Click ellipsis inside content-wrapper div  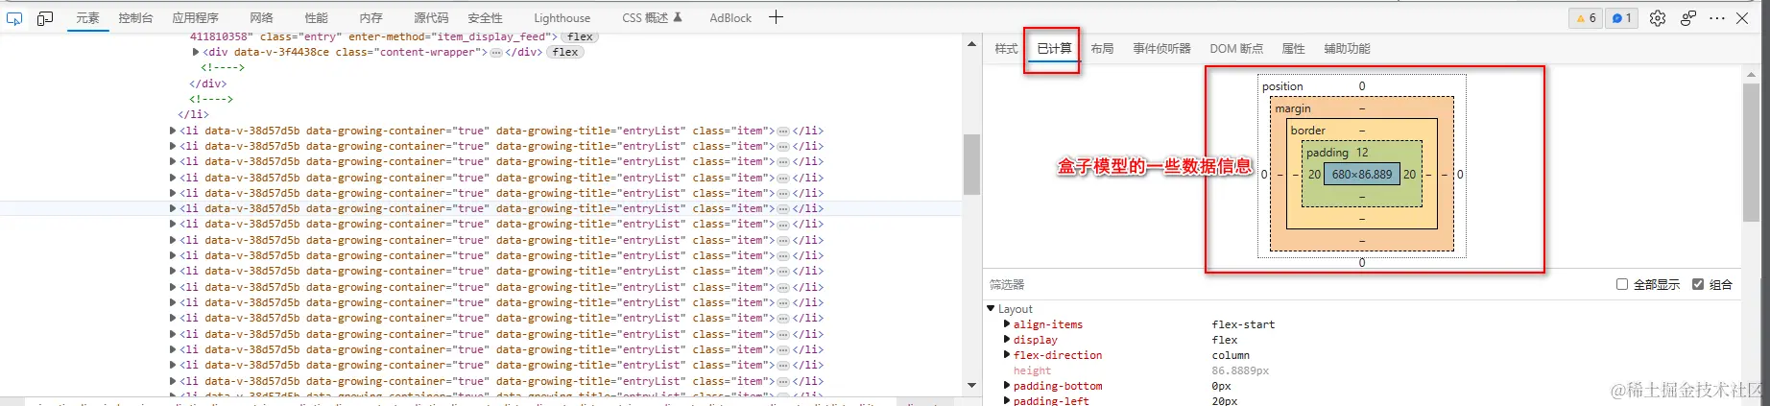coord(496,53)
